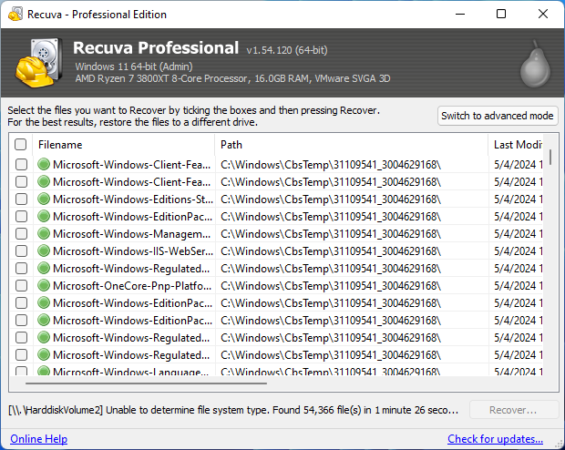Click the date cell of Microsoft-Windows-Editions-St... row
The width and height of the screenshot is (565, 450).
point(516,199)
